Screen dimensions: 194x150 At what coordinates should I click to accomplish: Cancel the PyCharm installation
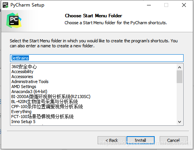click(174, 140)
